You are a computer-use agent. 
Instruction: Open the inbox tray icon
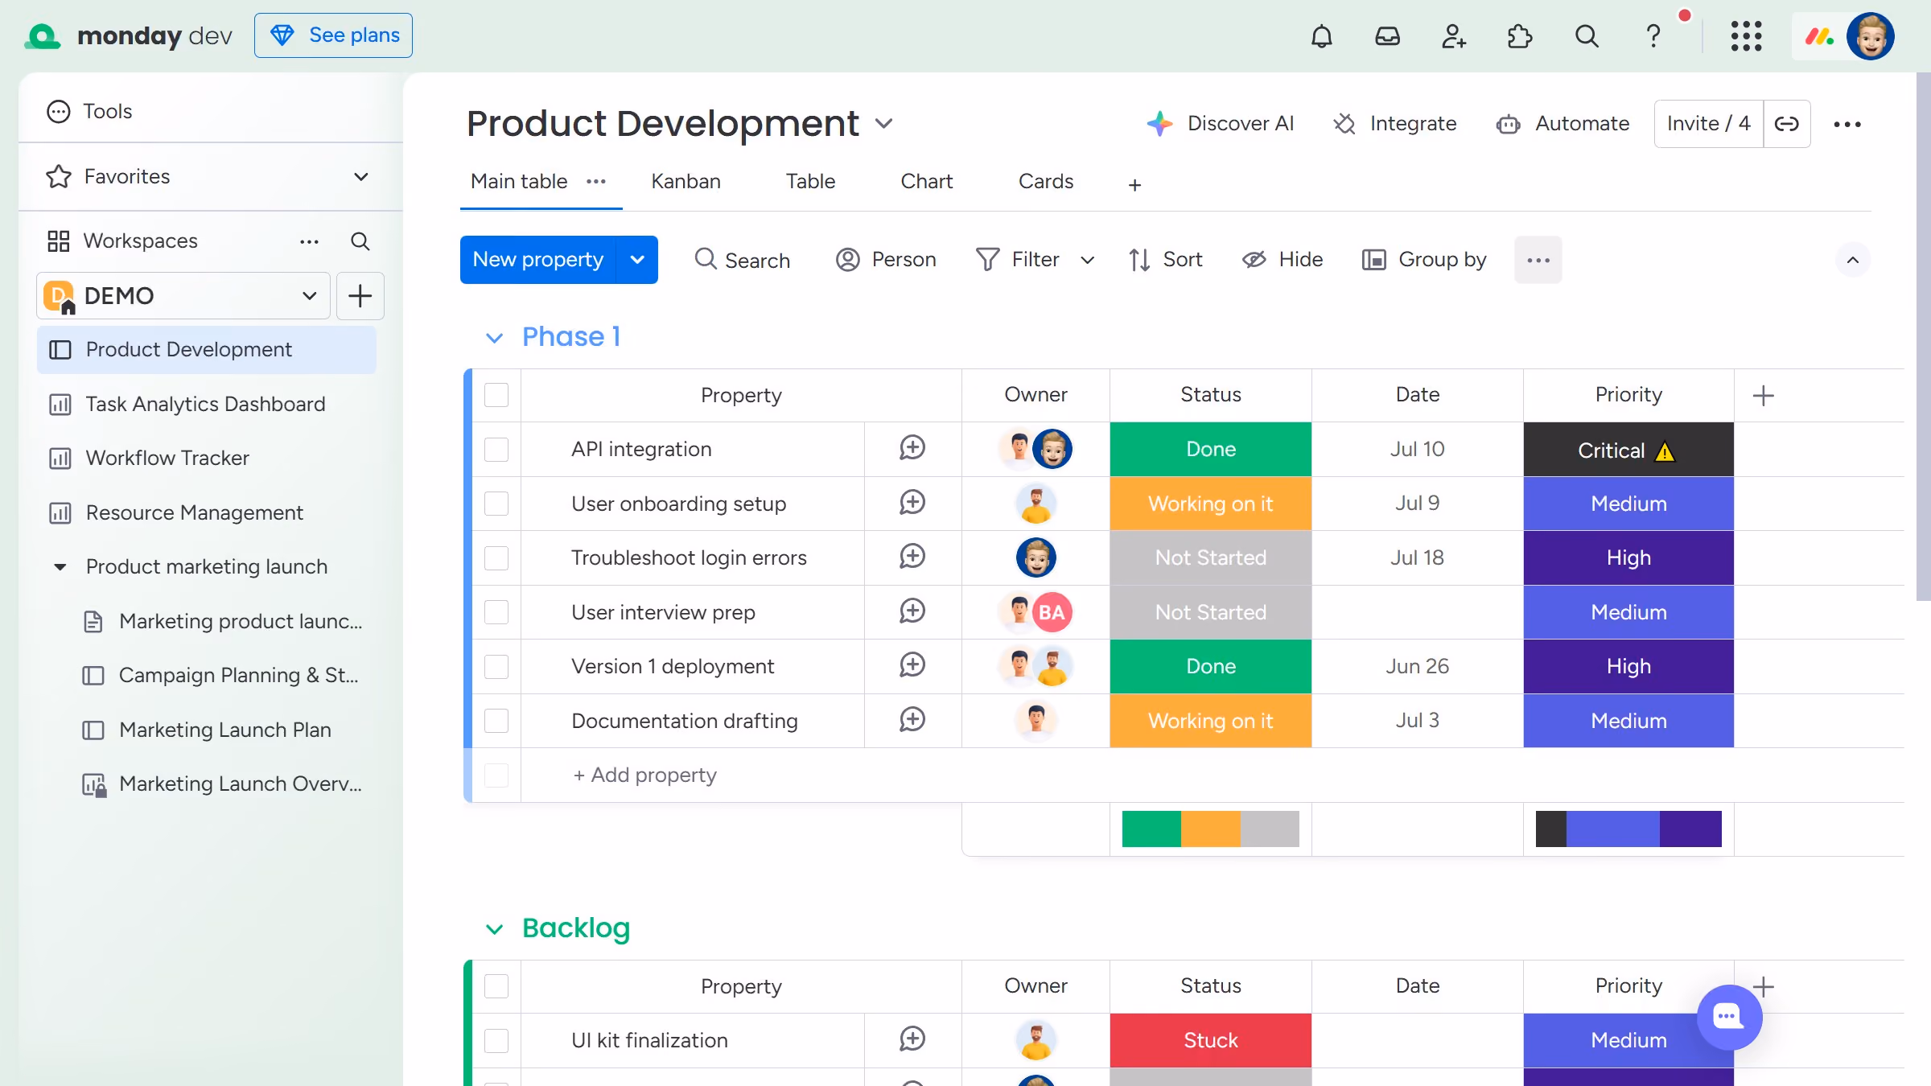[x=1387, y=36]
